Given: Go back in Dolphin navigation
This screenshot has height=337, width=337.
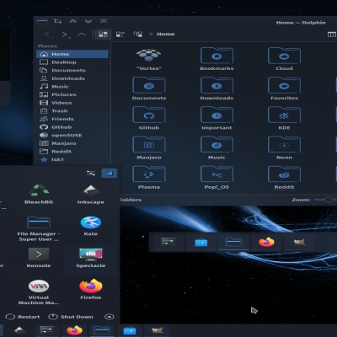Looking at the screenshot, I should click(46, 35).
